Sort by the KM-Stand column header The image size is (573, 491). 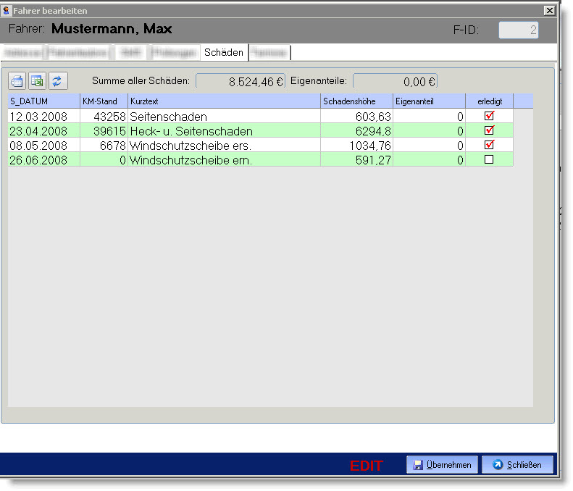coord(104,101)
